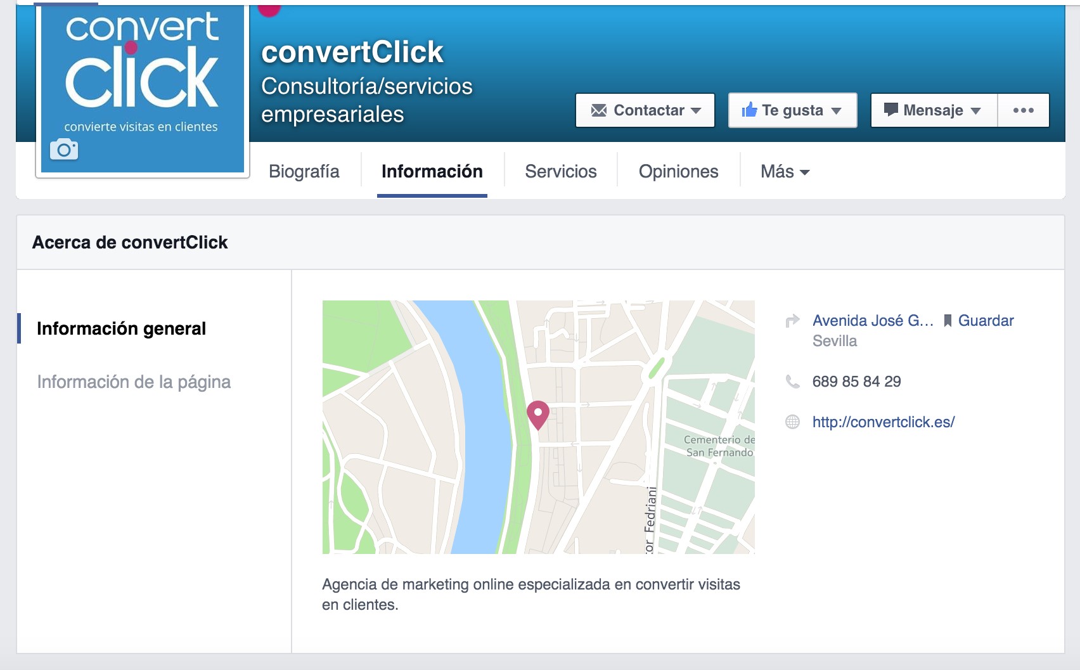This screenshot has height=670, width=1080.
Task: Click the bookmark icon next to Guardar
Action: tap(948, 321)
